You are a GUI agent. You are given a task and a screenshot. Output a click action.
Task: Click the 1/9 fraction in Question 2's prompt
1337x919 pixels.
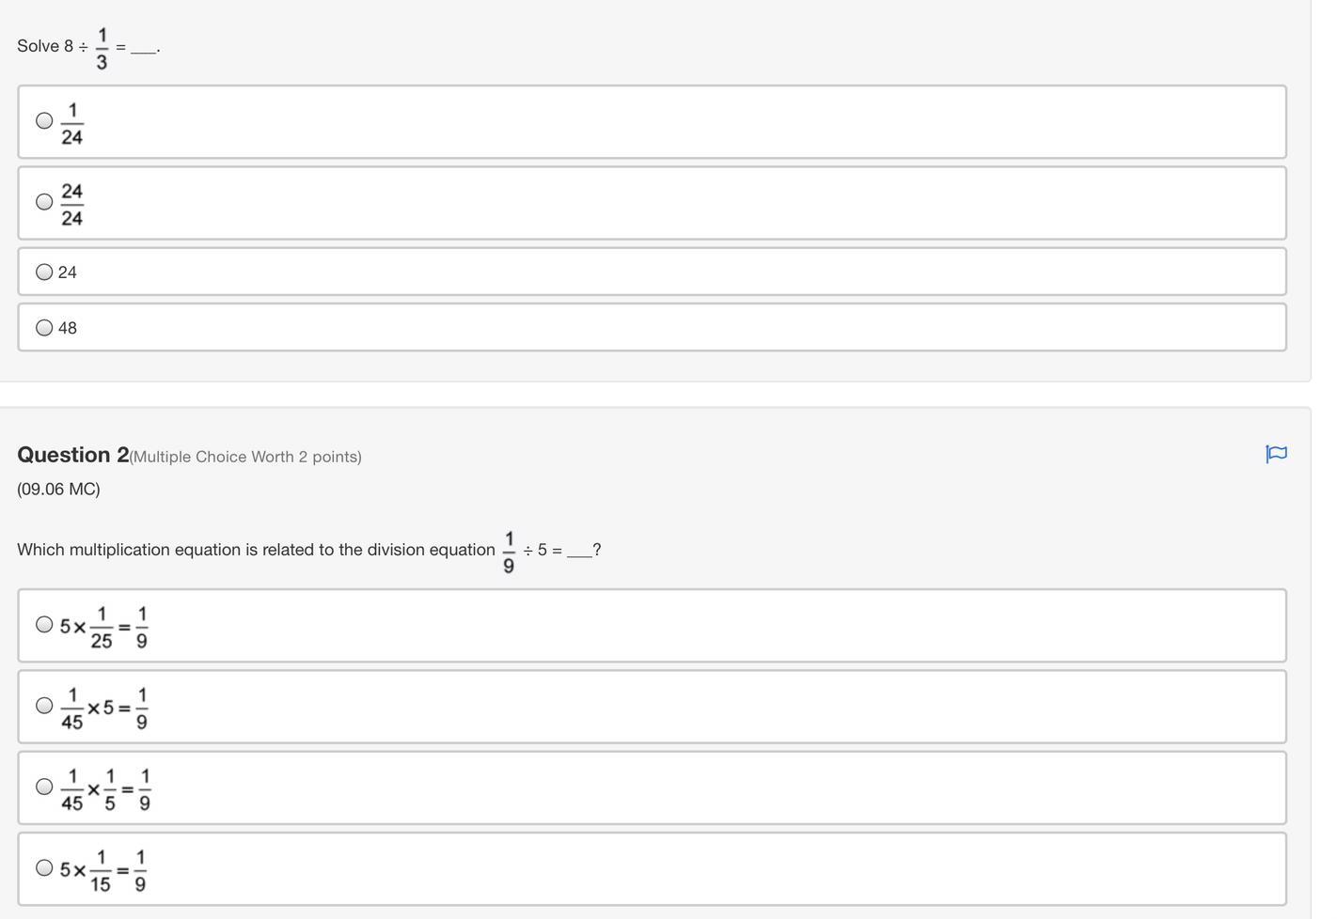[x=509, y=553]
